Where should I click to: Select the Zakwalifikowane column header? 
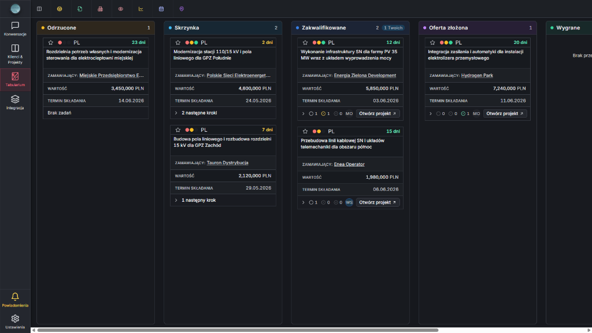(350, 28)
